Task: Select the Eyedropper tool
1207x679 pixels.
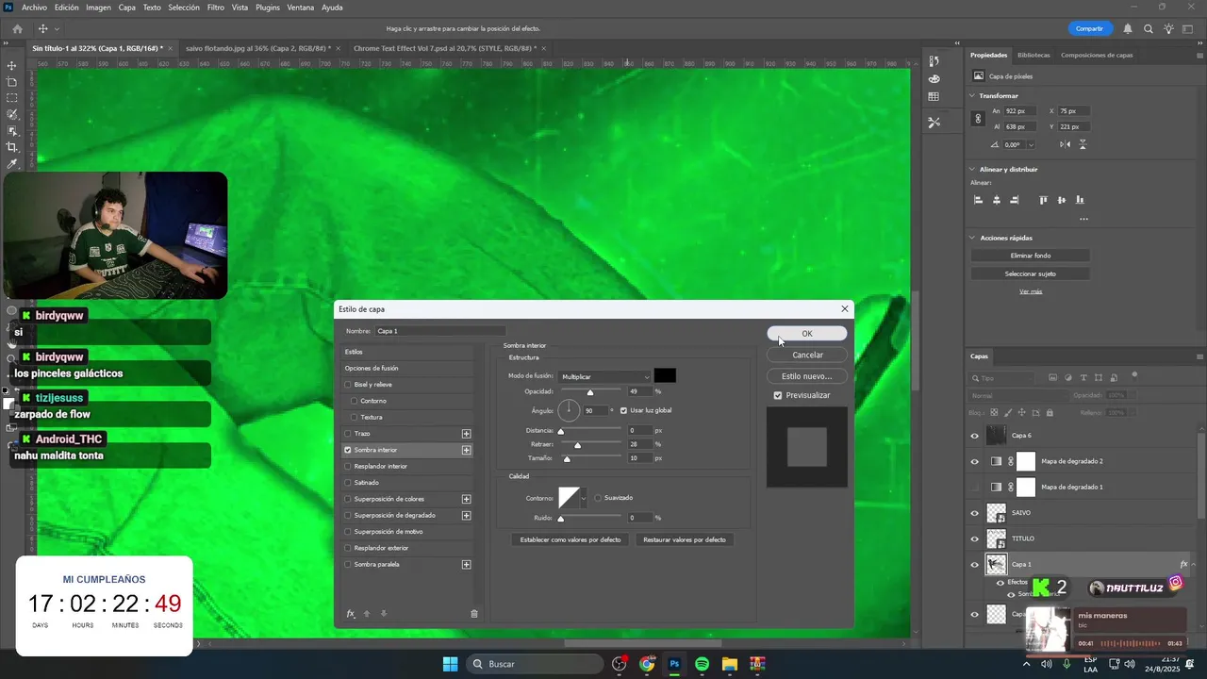Action: pos(12,163)
